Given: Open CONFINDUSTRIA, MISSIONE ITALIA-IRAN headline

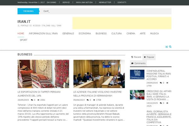Looking at the screenshot, I should (159, 75).
